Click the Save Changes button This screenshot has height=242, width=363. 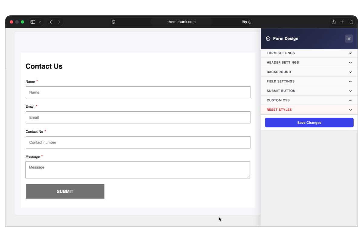309,123
